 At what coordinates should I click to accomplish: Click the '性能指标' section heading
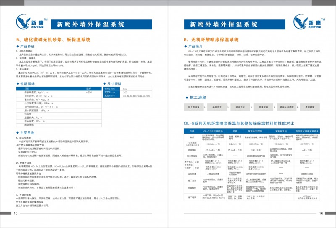(x=26, y=84)
